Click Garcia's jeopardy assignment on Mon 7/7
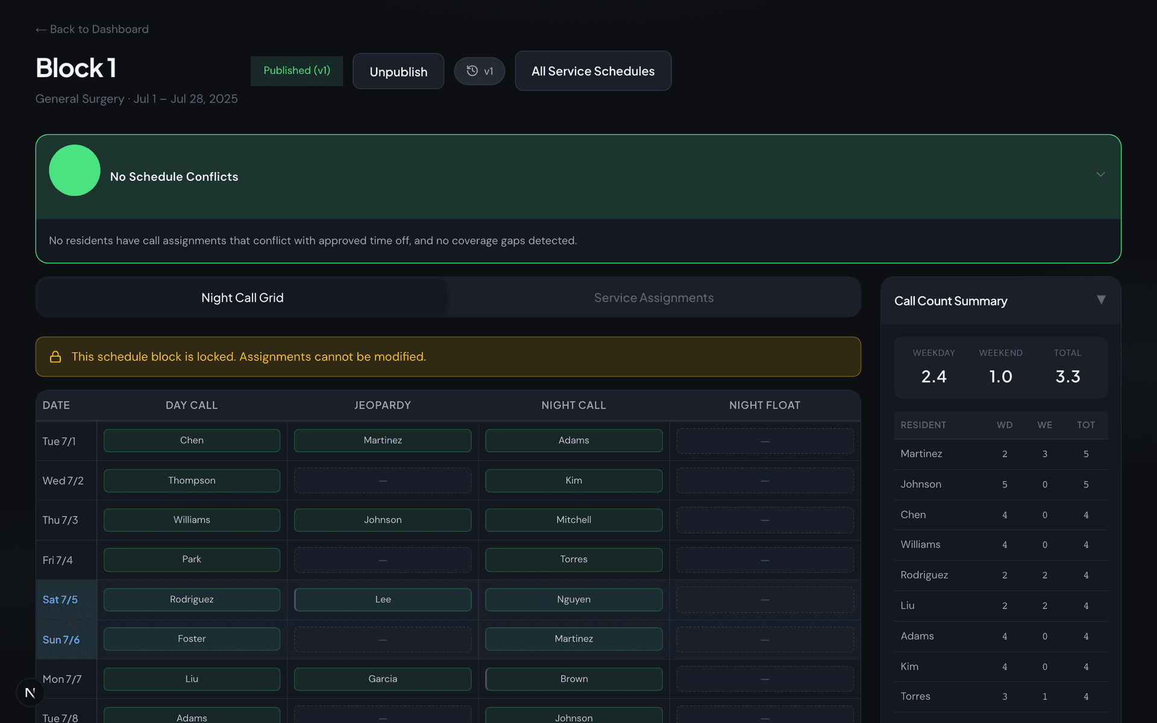 (383, 678)
